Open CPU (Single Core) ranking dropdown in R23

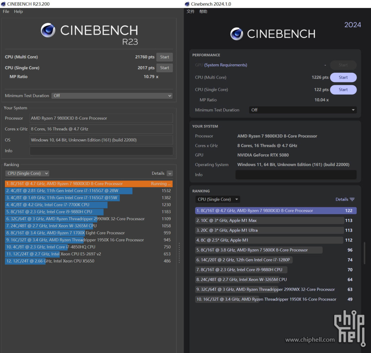click(27, 173)
